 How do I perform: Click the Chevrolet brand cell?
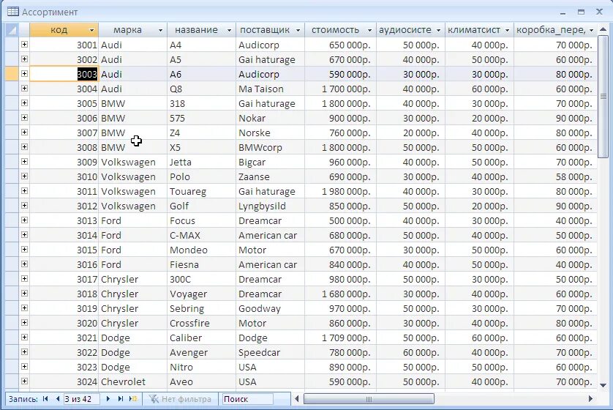coord(133,382)
